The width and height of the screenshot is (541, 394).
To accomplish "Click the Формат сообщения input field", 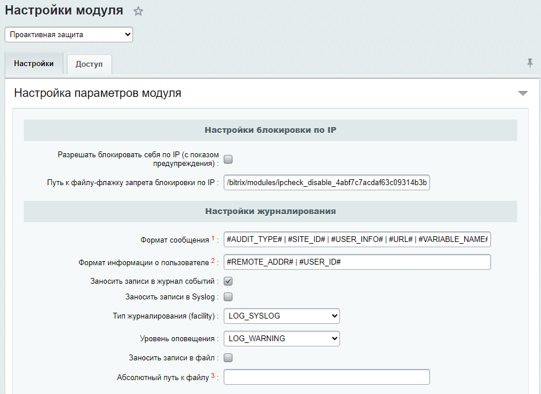I will 357,240.
